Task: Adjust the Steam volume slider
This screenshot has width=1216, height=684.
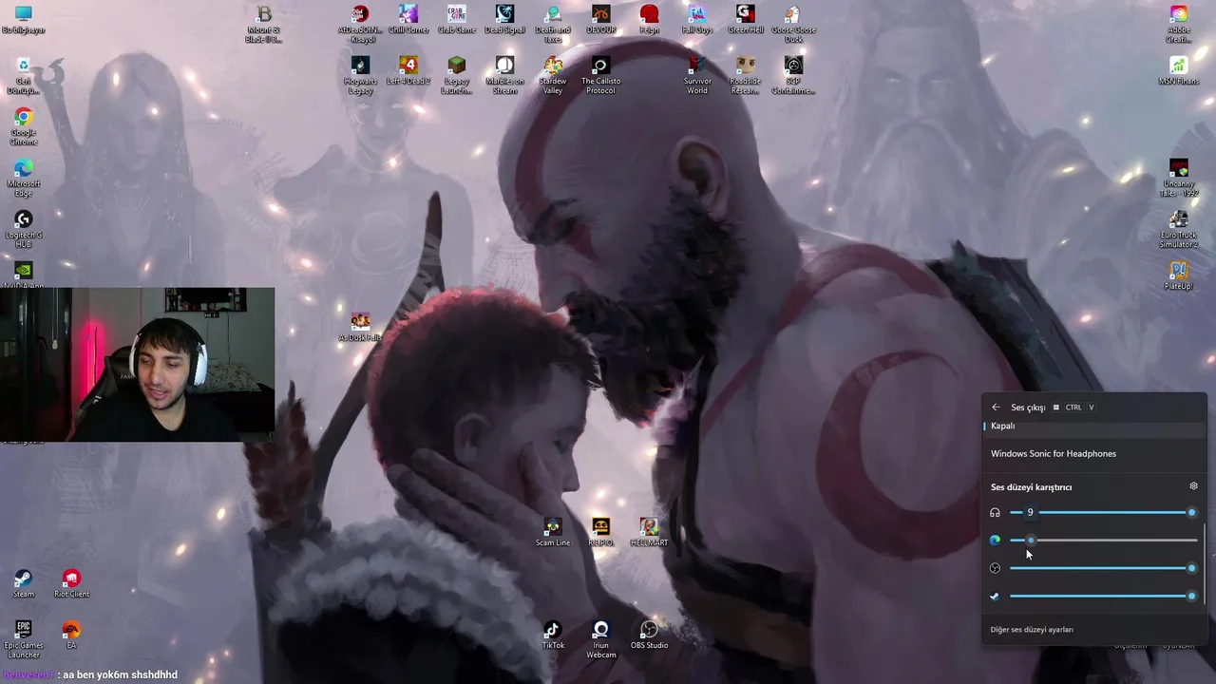Action: click(x=1103, y=596)
